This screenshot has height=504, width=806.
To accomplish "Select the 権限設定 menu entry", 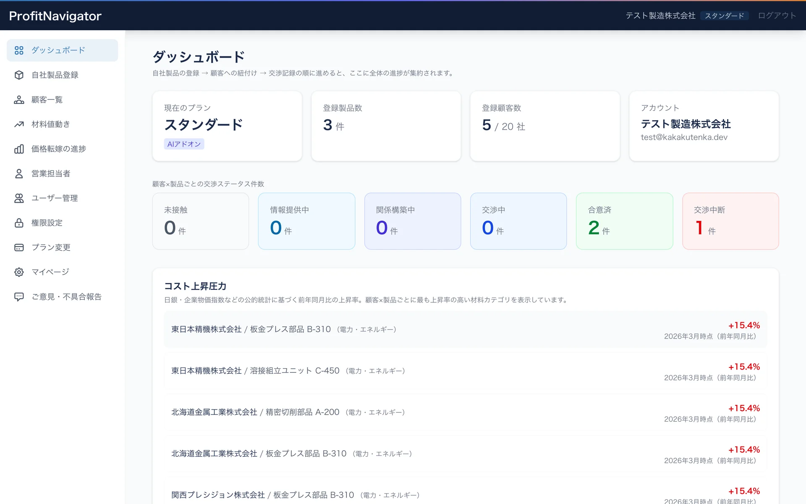I will 62,223.
